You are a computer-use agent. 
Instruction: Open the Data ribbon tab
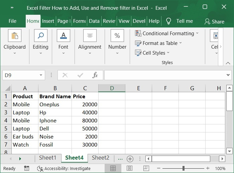pos(94,21)
